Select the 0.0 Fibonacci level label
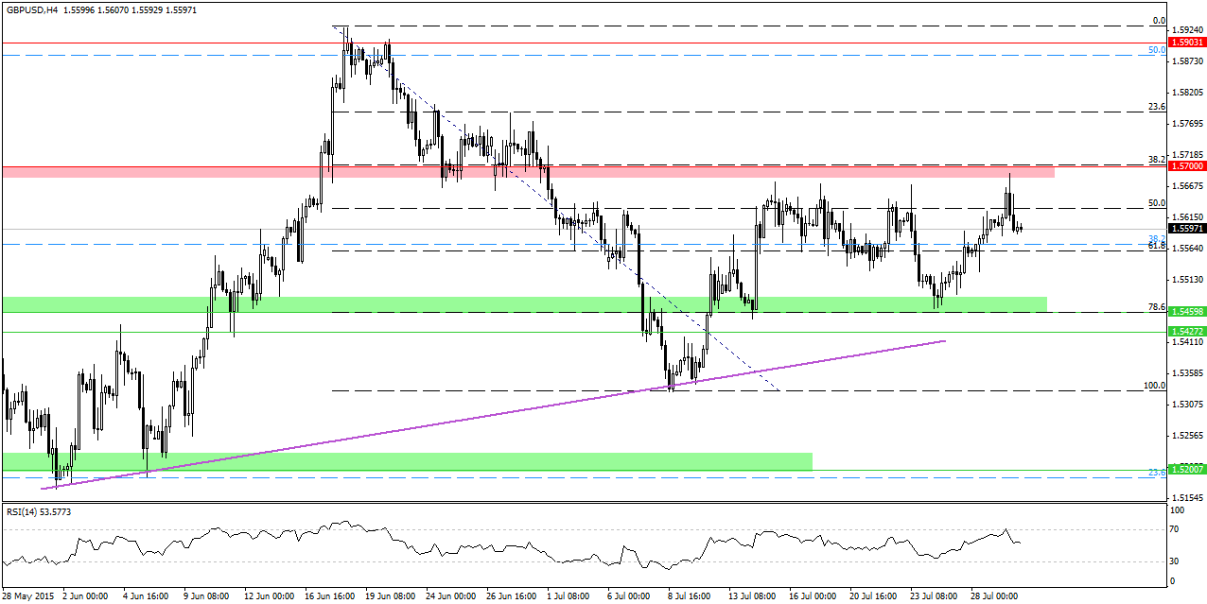 pos(1158,21)
